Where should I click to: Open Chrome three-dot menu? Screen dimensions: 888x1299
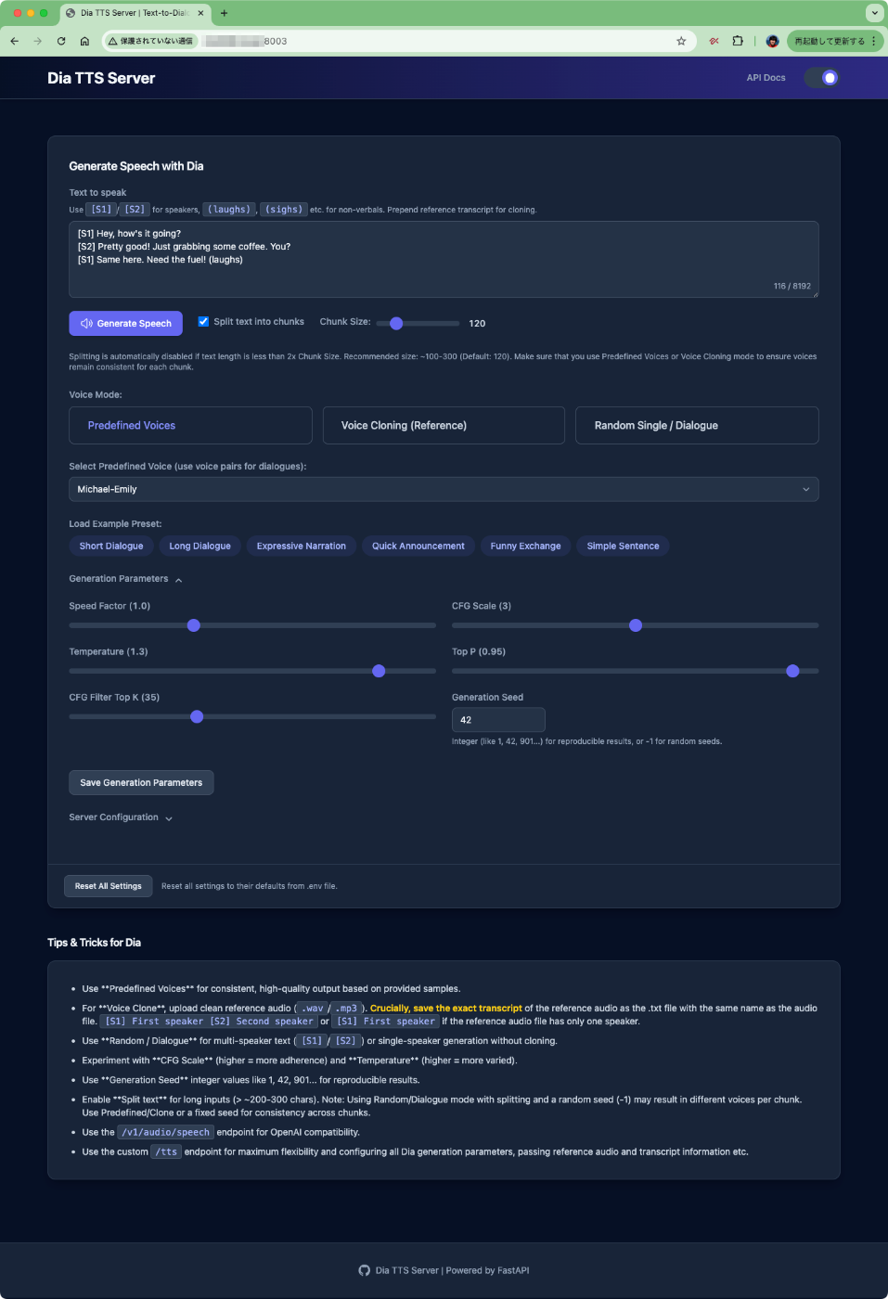[x=874, y=41]
